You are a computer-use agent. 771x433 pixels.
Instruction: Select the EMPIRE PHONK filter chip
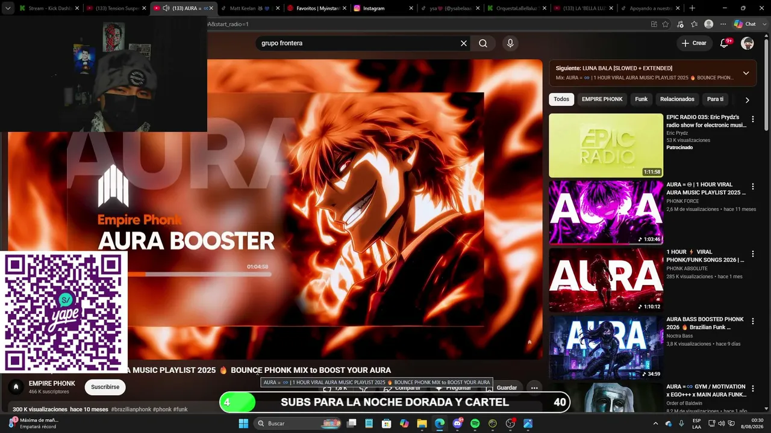point(602,99)
